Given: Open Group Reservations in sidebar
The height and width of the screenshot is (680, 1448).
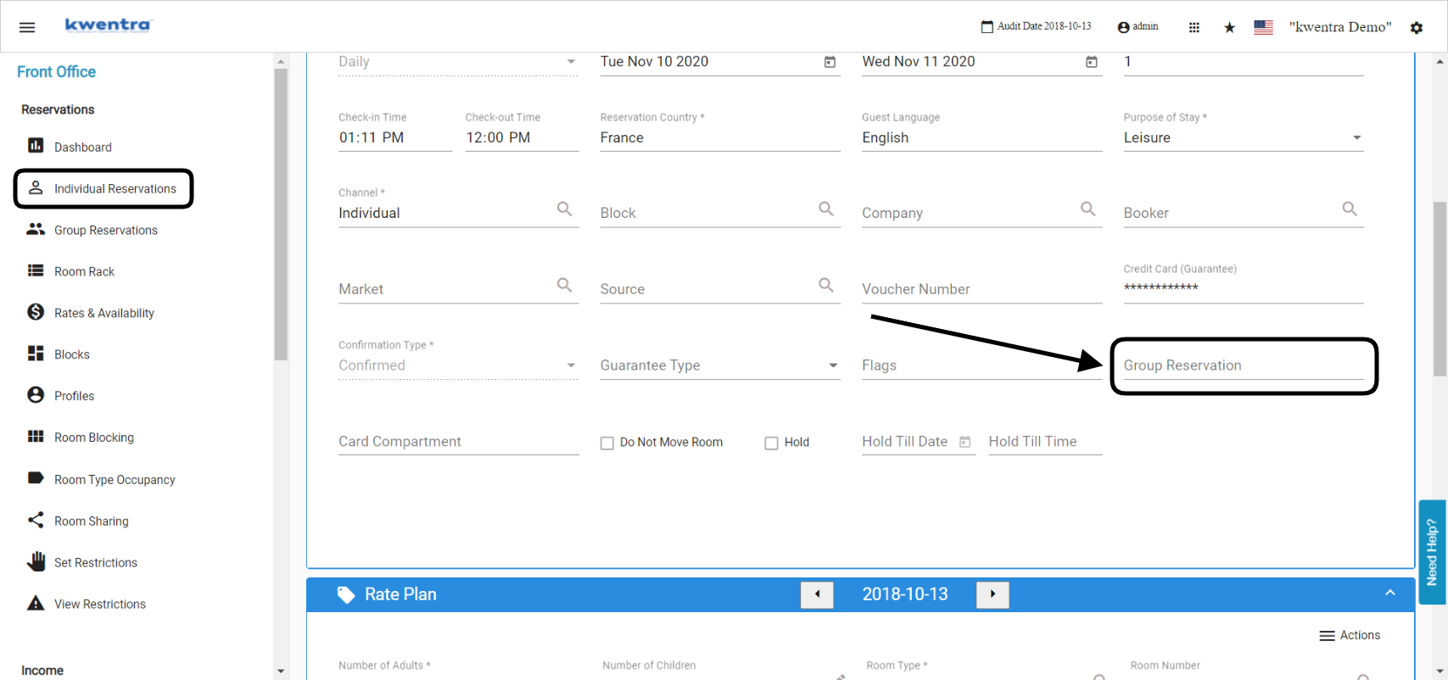Looking at the screenshot, I should point(105,230).
